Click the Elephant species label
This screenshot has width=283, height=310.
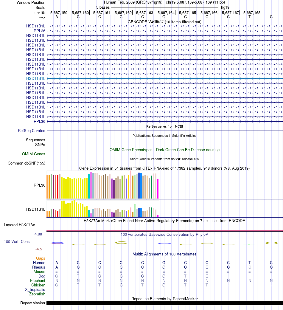38,281
